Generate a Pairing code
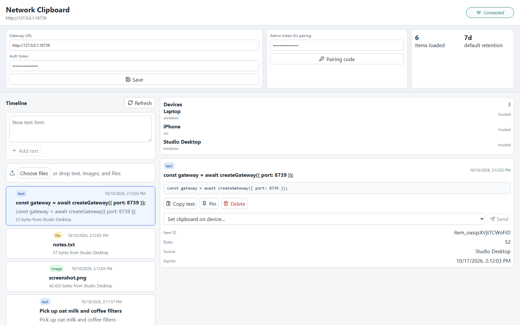520x325 pixels. (x=337, y=59)
